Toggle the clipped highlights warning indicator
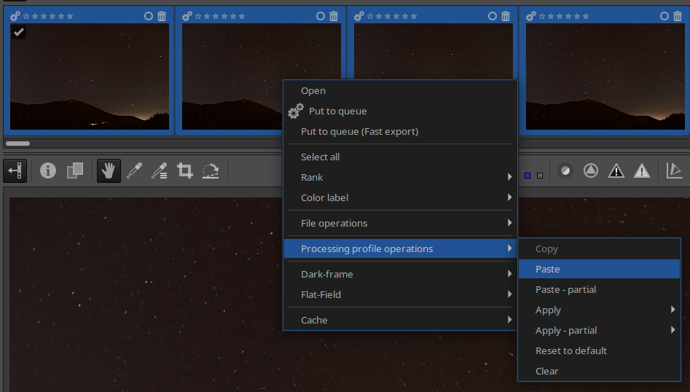This screenshot has height=392, width=690. [642, 170]
